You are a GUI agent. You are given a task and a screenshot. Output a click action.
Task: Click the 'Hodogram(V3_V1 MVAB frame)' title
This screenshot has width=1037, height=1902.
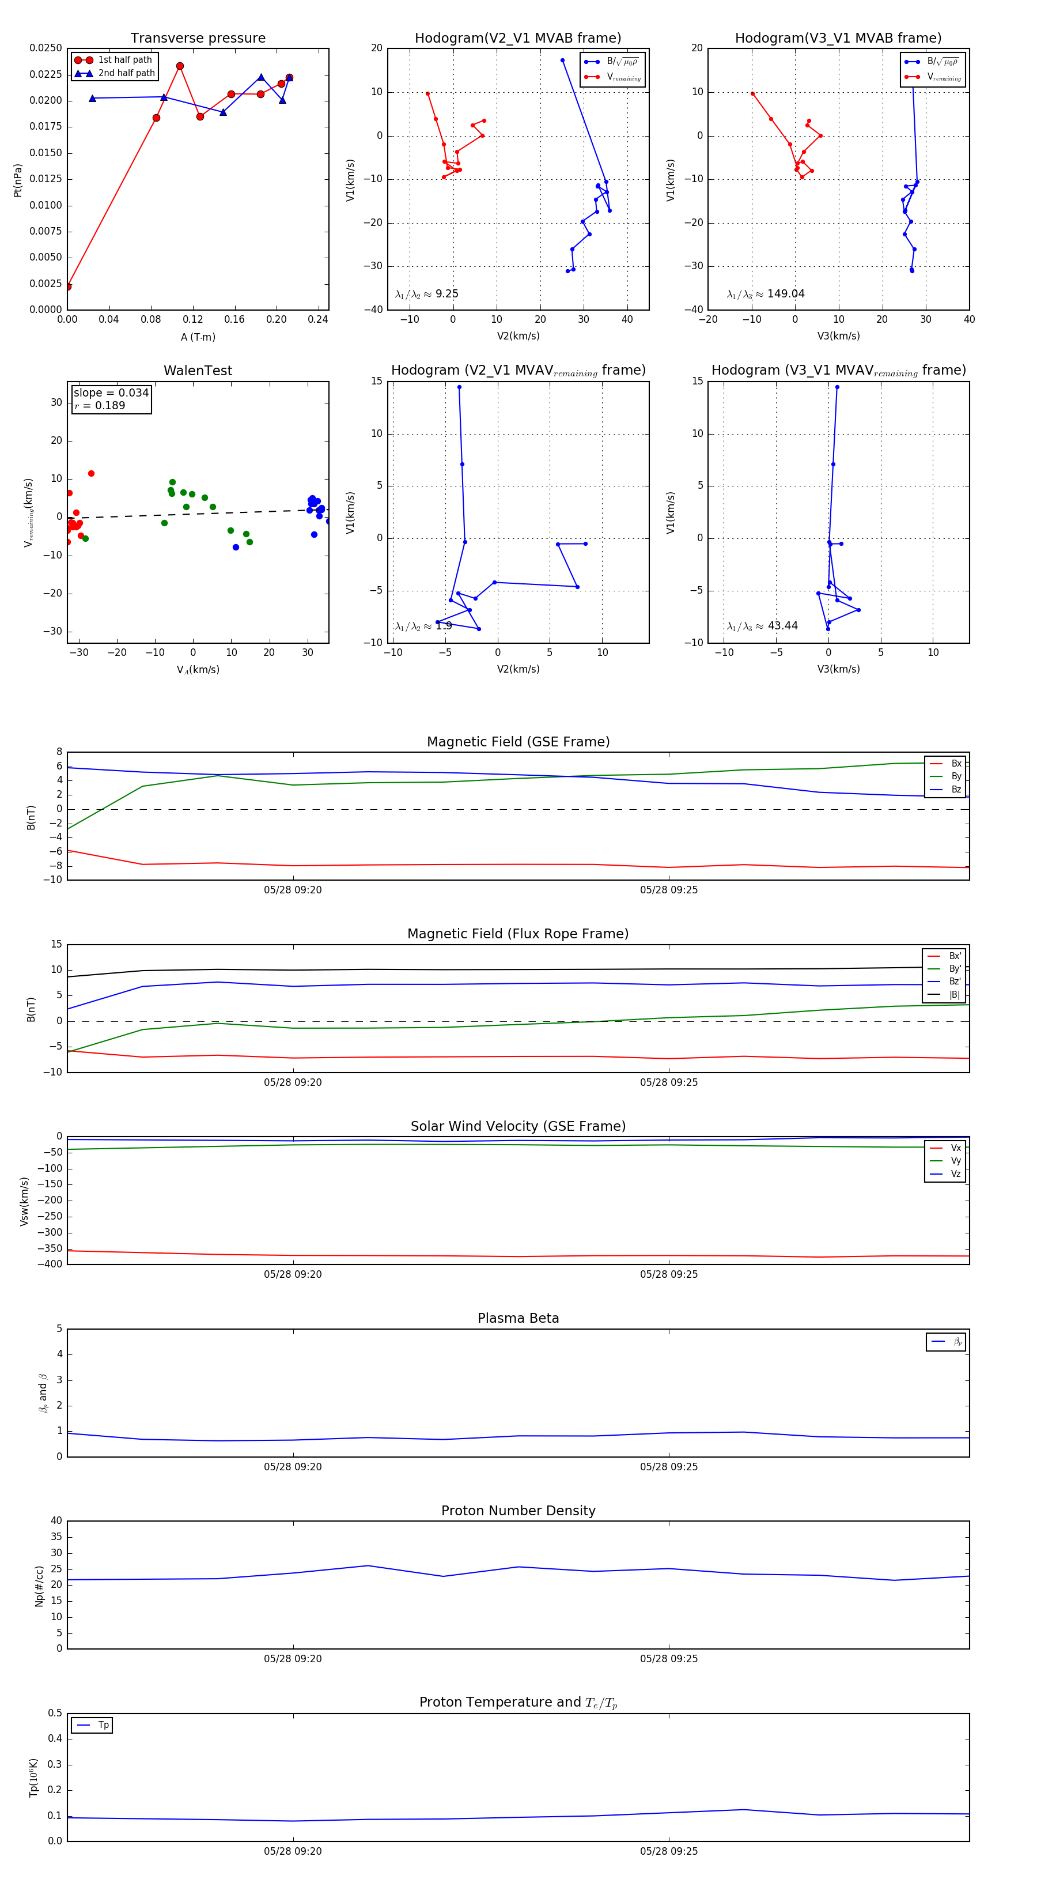pyautogui.click(x=838, y=39)
